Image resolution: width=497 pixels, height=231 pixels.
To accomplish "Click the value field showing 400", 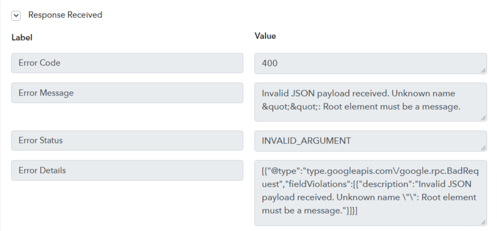I will (x=370, y=63).
